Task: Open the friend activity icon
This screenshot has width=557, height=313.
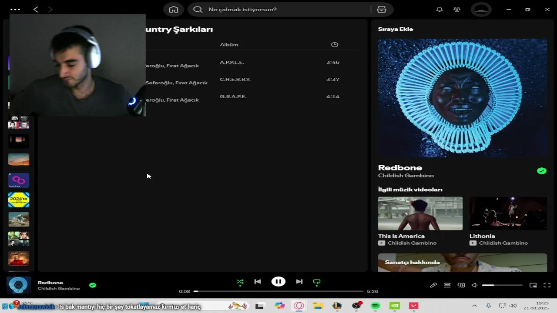Action: (457, 10)
